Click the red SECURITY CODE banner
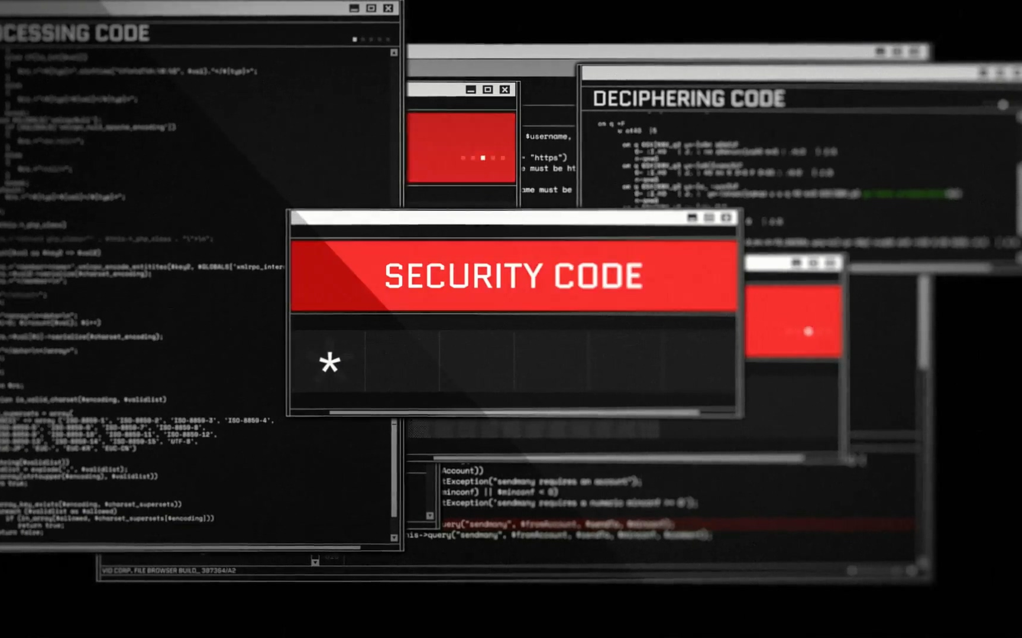 coord(514,276)
